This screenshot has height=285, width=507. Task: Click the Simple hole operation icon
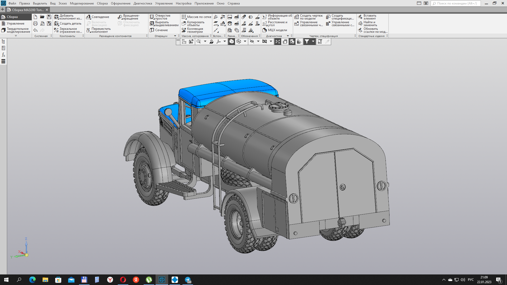152,17
